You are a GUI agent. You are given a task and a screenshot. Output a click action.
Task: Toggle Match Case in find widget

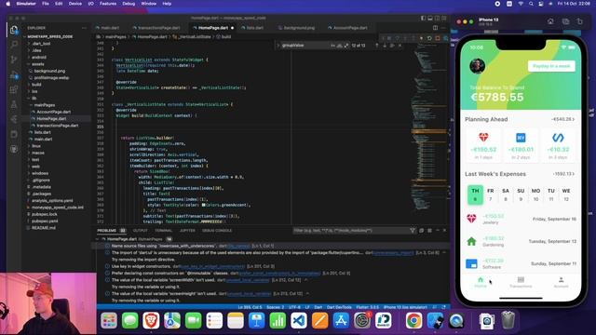coord(333,46)
